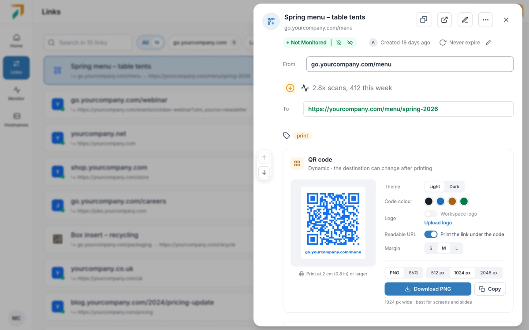Click the muted bell notification icon

click(339, 43)
